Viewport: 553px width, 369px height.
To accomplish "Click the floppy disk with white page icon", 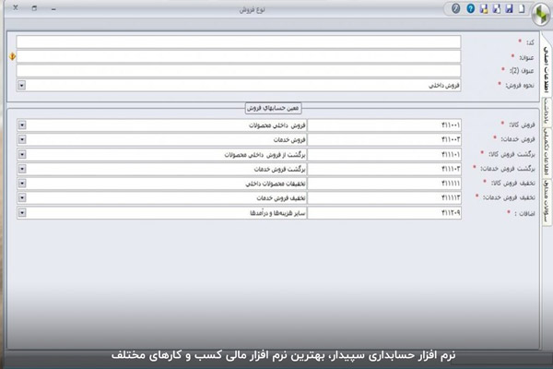I will 496,8.
